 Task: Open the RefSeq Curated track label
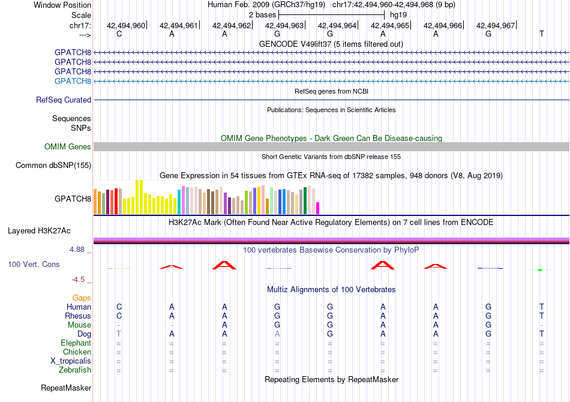(x=64, y=100)
